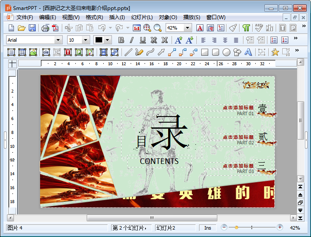The width and height of the screenshot is (311, 237).
Task: Click the zoom in plus button
Action: (280, 227)
